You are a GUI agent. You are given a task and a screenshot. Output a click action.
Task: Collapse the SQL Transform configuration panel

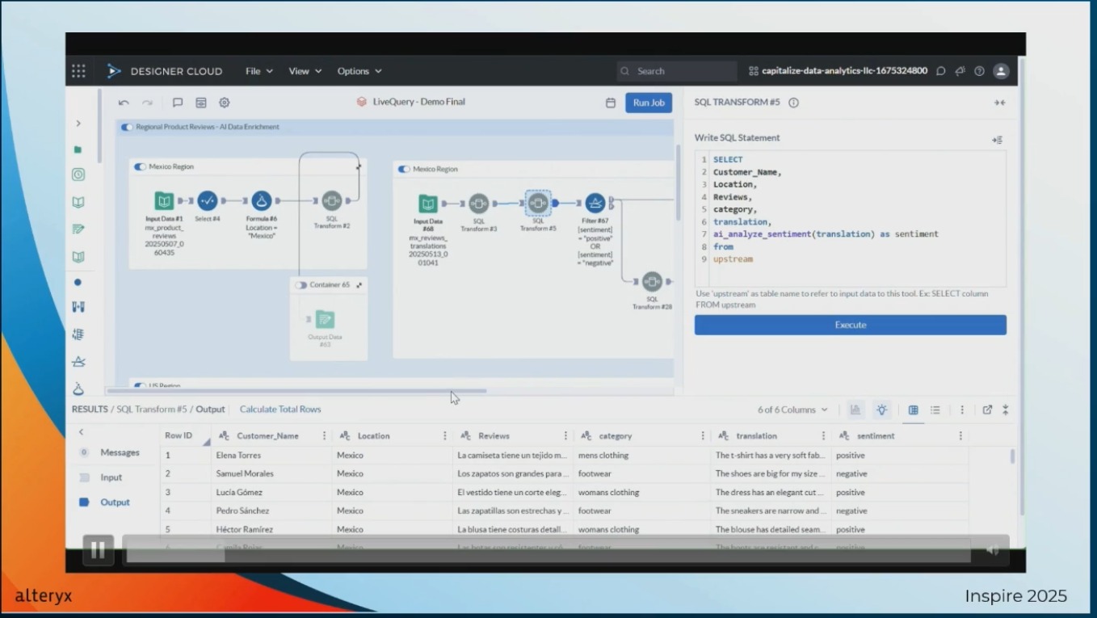click(x=999, y=103)
